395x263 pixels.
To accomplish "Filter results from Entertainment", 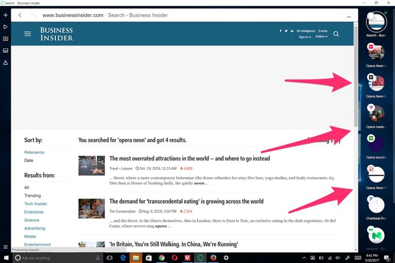I will pos(37,244).
